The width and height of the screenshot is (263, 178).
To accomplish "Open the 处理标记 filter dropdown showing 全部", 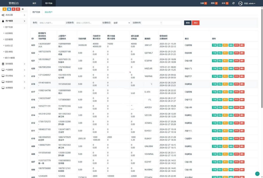I will 122,23.
